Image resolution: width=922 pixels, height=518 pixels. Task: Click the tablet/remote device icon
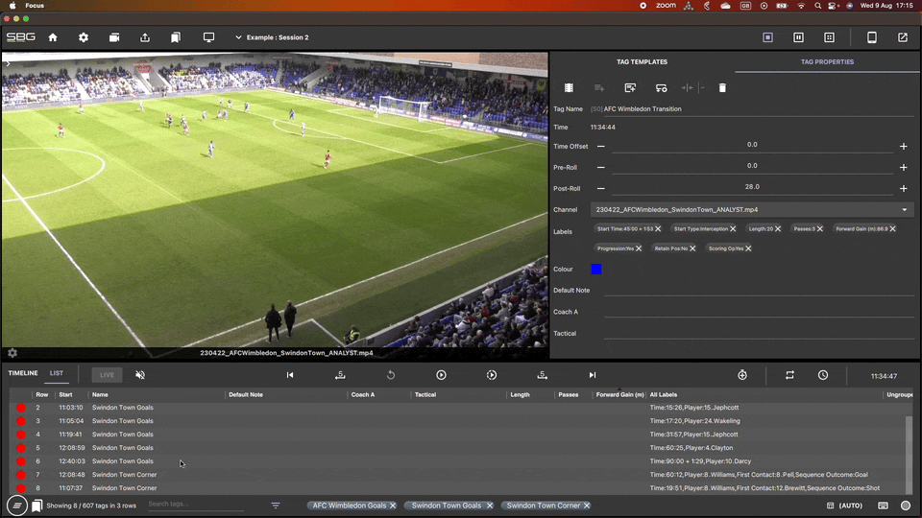point(872,37)
